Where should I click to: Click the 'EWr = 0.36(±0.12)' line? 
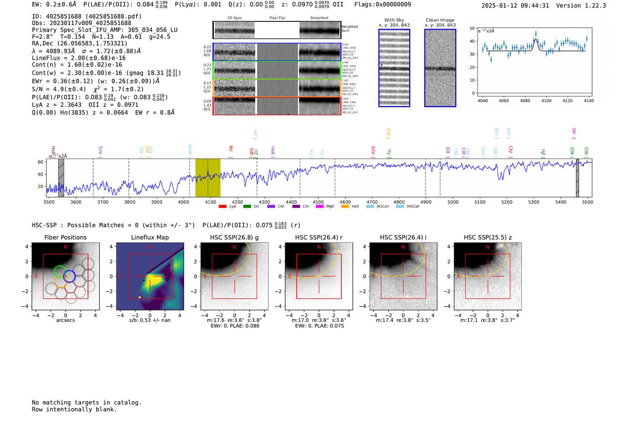click(96, 81)
